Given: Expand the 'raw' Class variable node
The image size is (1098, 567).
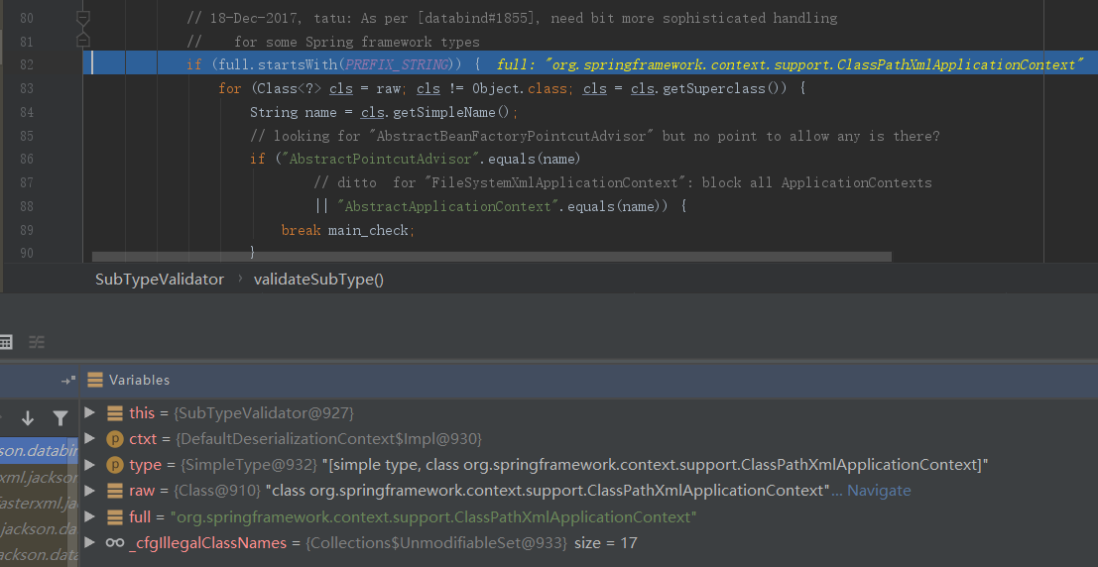Looking at the screenshot, I should 90,491.
